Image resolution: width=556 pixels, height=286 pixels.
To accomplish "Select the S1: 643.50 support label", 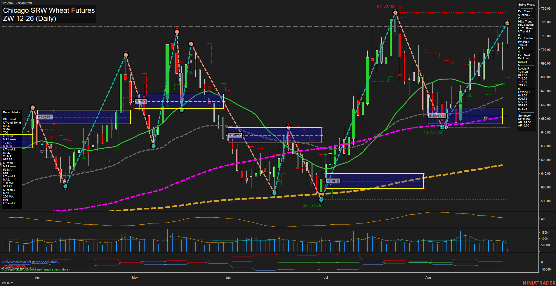I will (x=432, y=133).
